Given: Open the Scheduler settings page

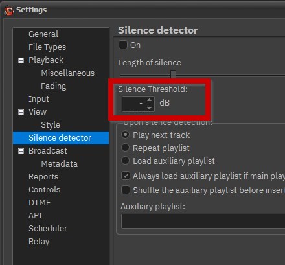Looking at the screenshot, I should 48,229.
